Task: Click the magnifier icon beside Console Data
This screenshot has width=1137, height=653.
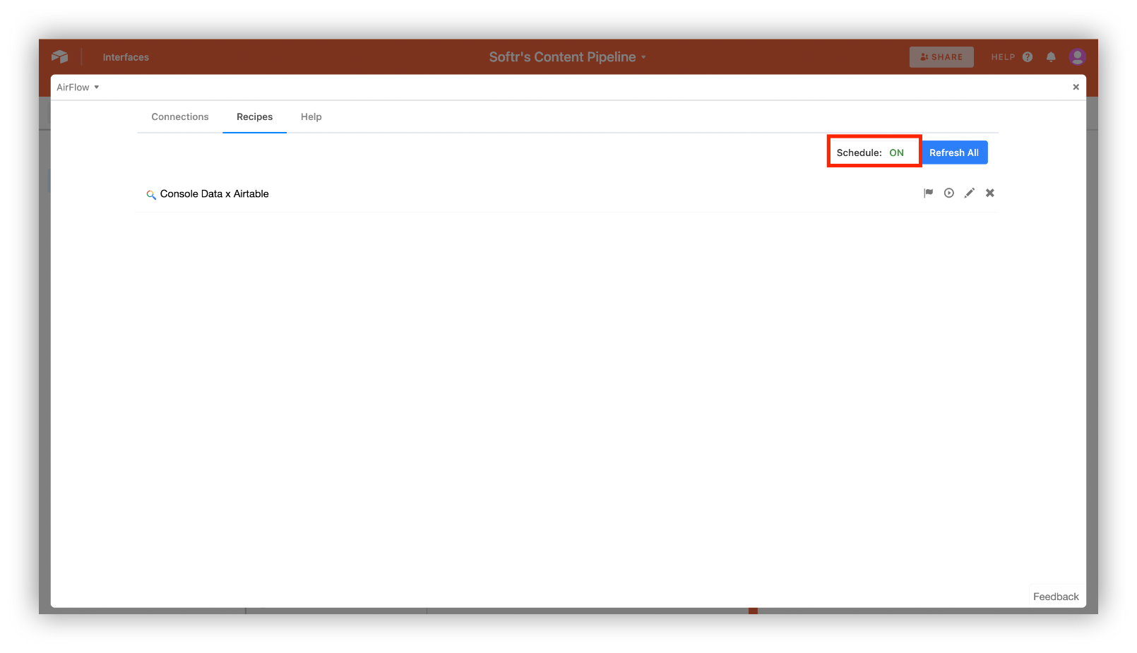Action: point(150,195)
